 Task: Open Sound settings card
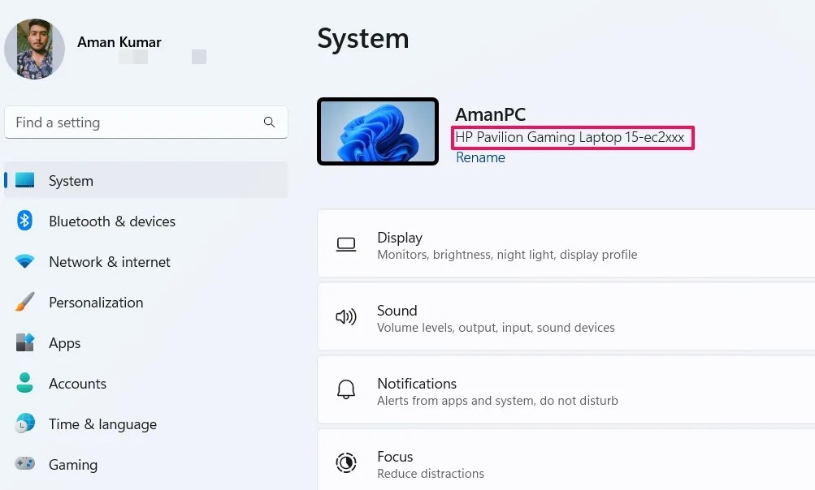coord(566,316)
